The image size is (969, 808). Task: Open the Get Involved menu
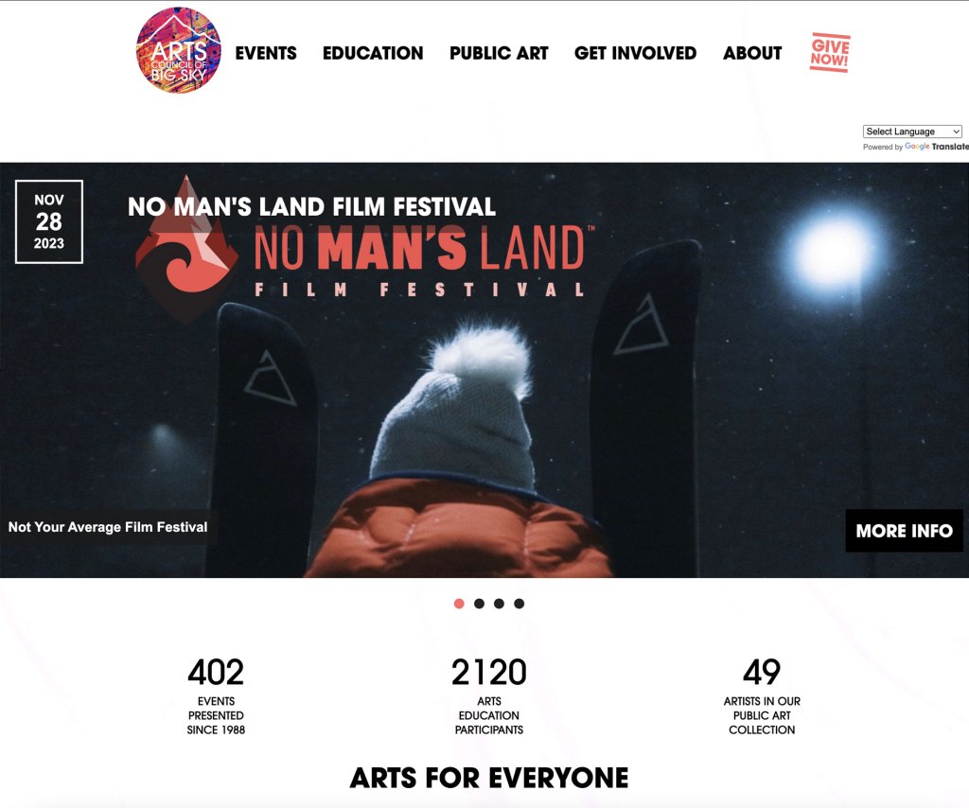635,53
